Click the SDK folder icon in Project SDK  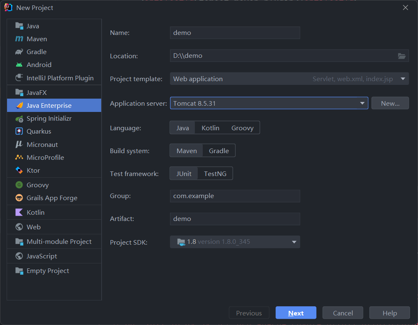[181, 242]
